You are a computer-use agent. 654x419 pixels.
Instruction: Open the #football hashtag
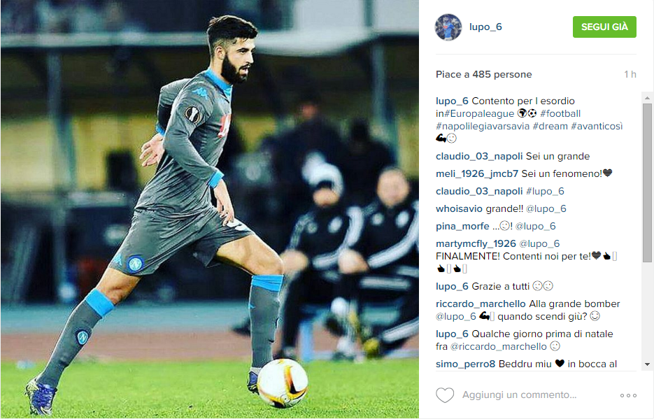pos(560,113)
